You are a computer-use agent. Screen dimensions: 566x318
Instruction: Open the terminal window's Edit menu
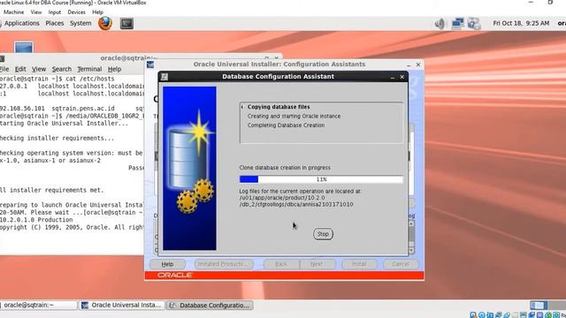(20, 69)
